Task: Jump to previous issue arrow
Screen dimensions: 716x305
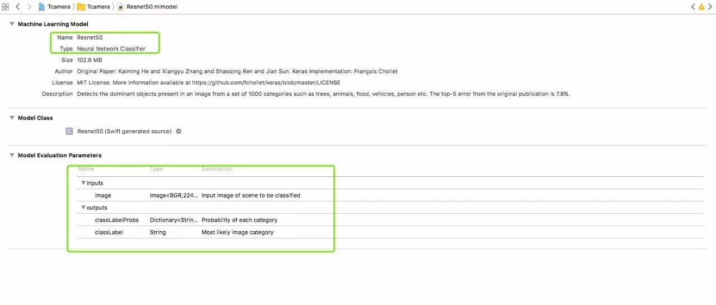Action: click(694, 7)
